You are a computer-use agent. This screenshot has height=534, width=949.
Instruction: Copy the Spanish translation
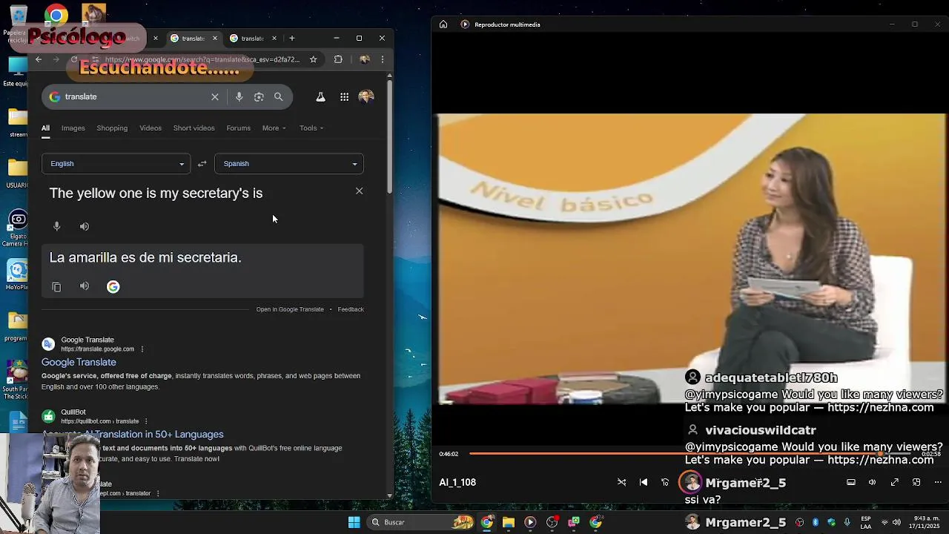click(56, 286)
